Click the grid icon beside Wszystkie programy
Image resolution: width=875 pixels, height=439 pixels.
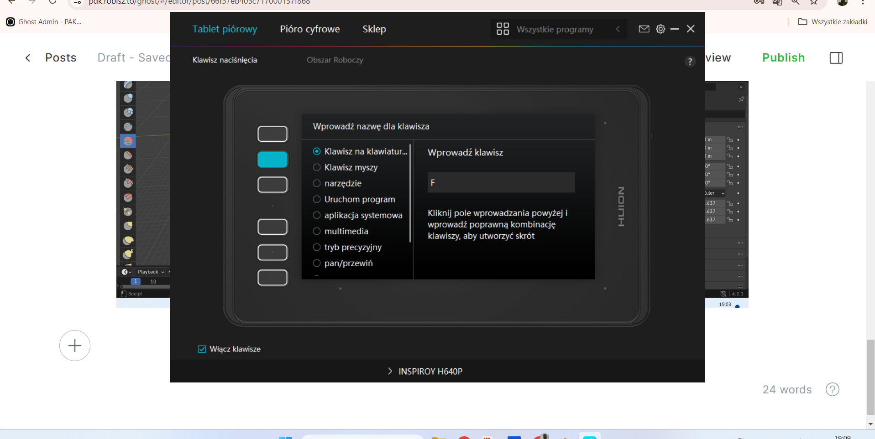503,29
